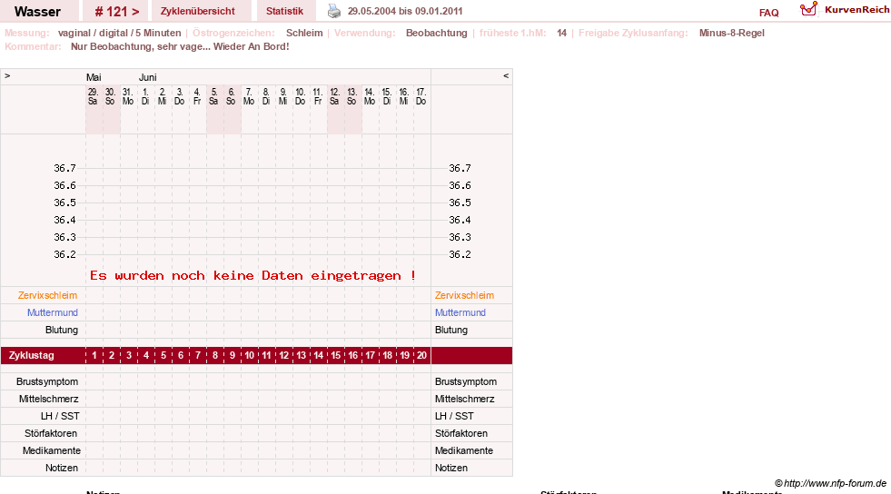Open the Zyklenübersicht tab
The width and height of the screenshot is (891, 494).
(198, 12)
